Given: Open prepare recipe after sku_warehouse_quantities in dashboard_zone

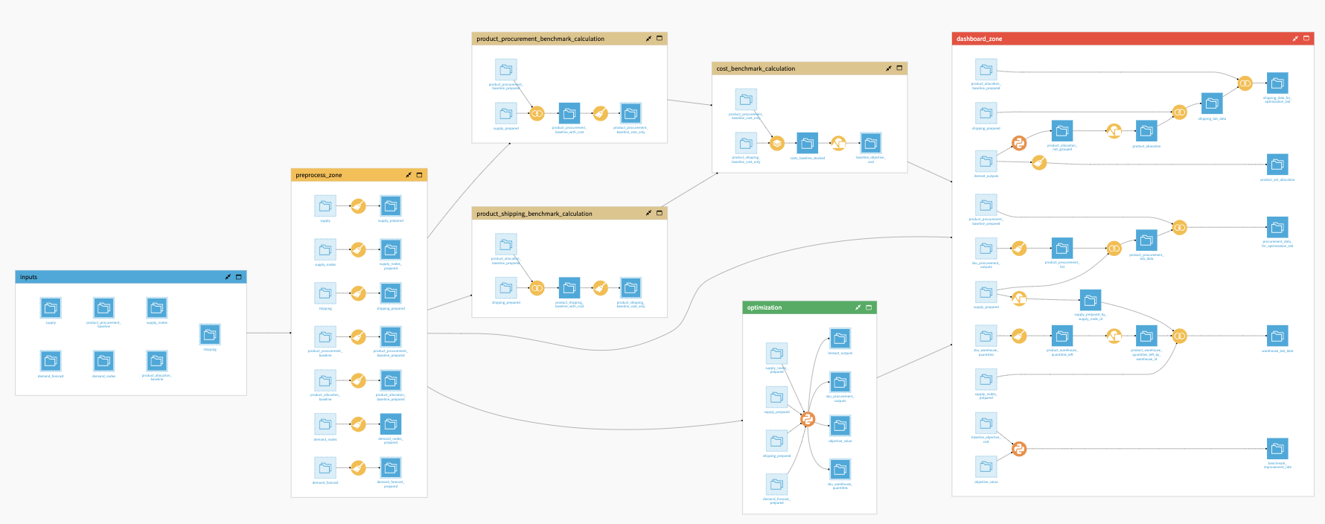Looking at the screenshot, I should point(1019,336).
